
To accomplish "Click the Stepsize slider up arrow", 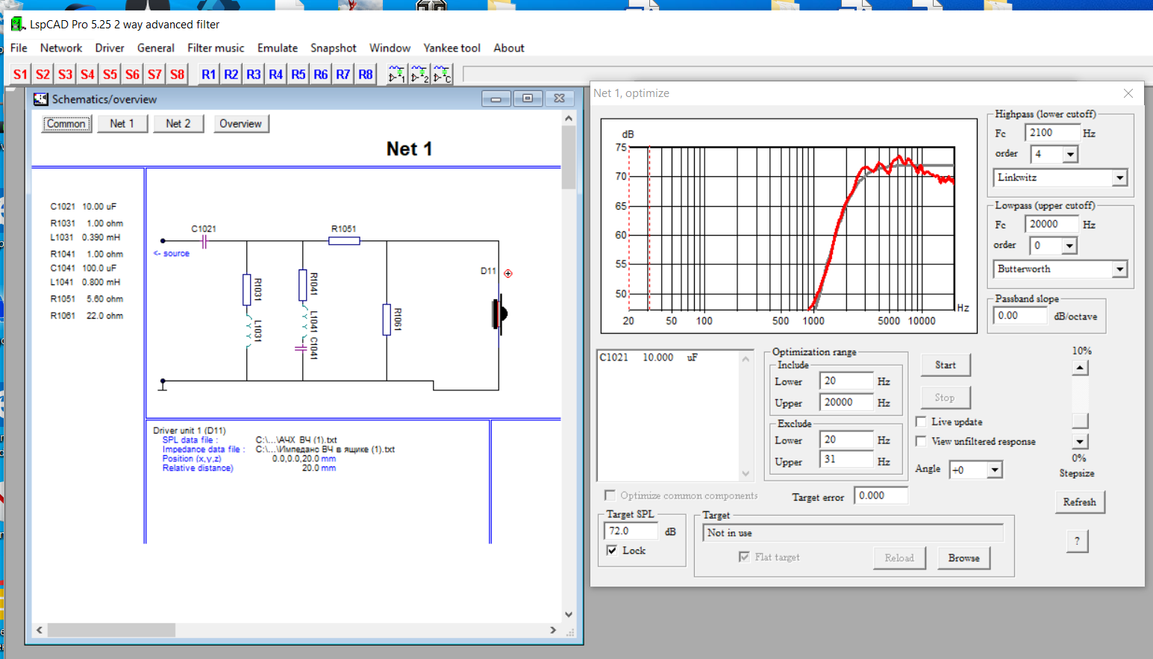I will pyautogui.click(x=1080, y=368).
